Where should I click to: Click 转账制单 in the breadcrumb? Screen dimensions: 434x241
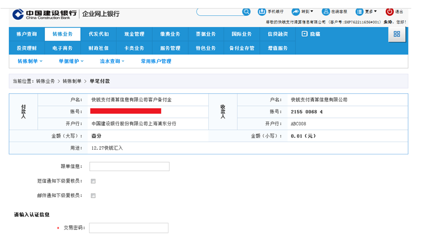[x=72, y=81]
